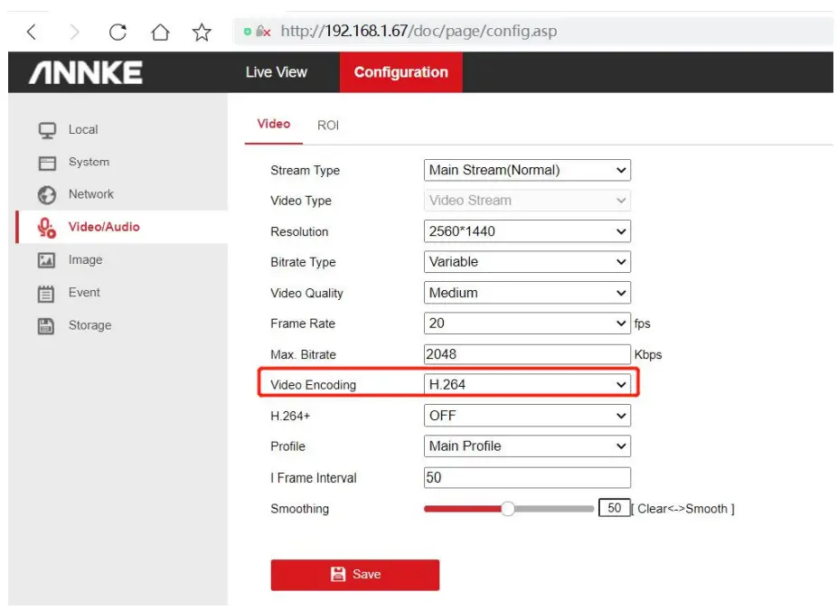Click the "[ Clear<->Smooth ]" text
837x610 pixels.
pyautogui.click(x=682, y=509)
